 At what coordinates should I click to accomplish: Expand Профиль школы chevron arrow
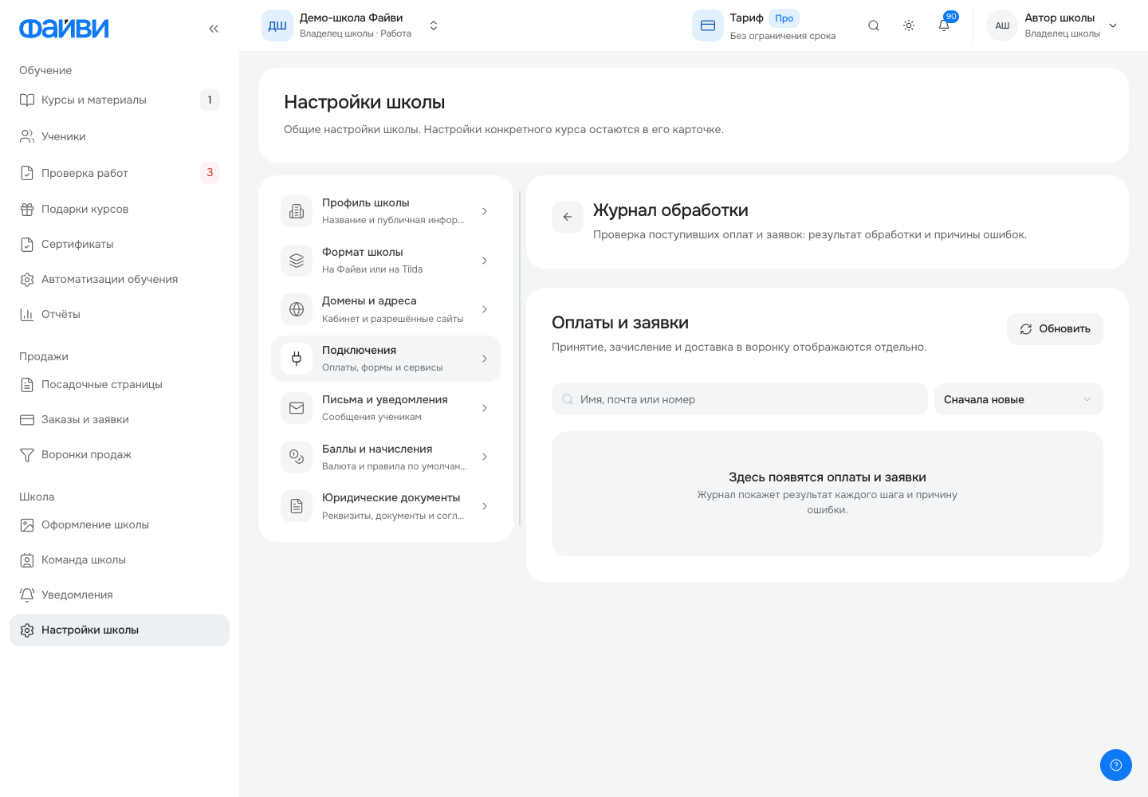[x=485, y=211]
